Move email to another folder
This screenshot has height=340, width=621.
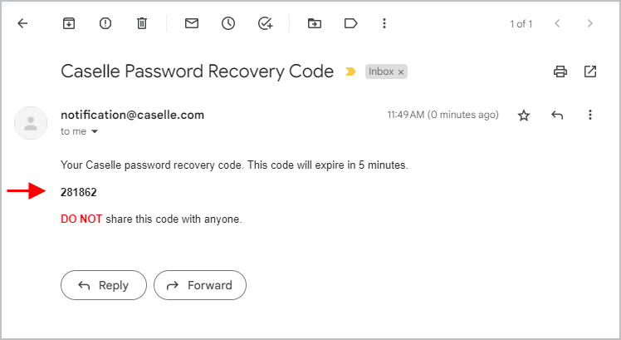314,23
